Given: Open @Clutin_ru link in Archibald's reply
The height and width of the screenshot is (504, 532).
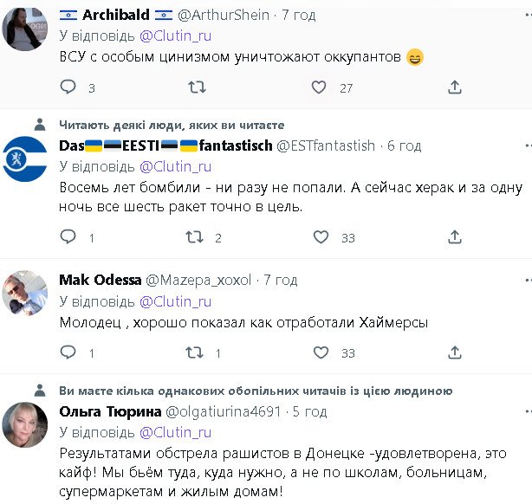Looking at the screenshot, I should tap(174, 36).
